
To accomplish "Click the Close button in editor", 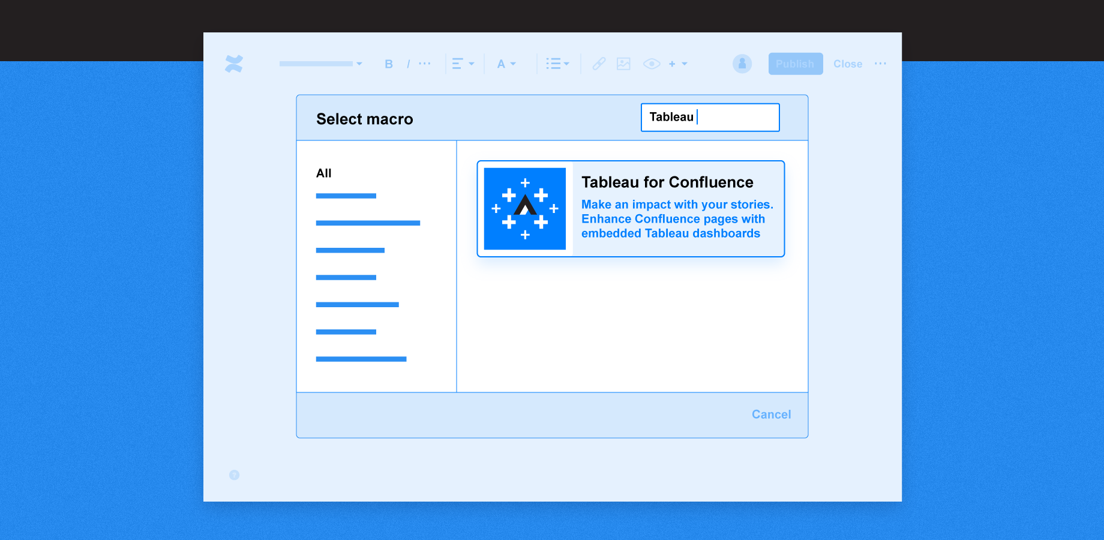I will (x=848, y=64).
